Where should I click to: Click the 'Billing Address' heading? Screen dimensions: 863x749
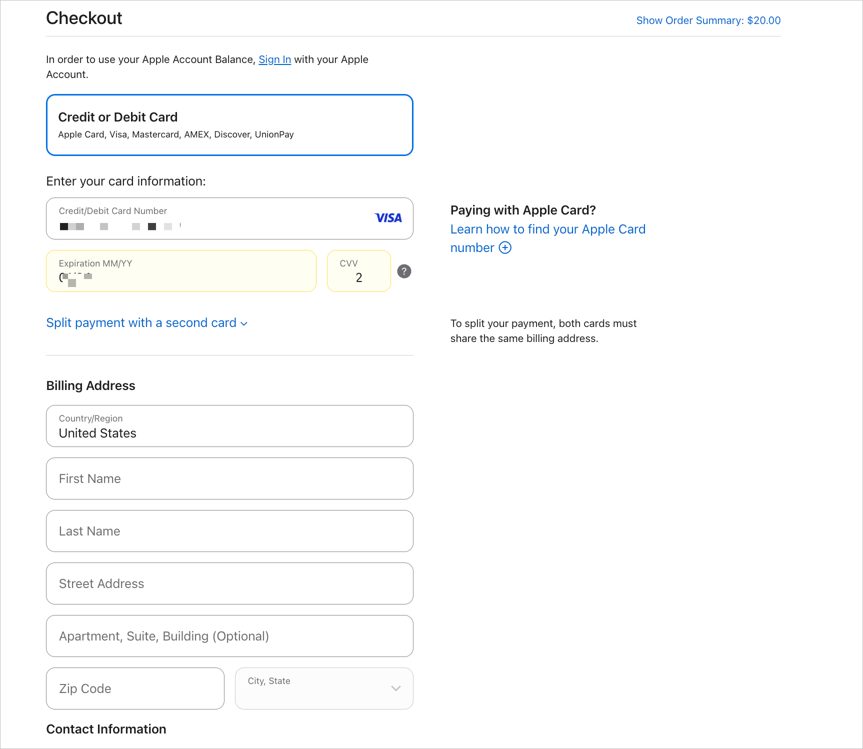[91, 385]
